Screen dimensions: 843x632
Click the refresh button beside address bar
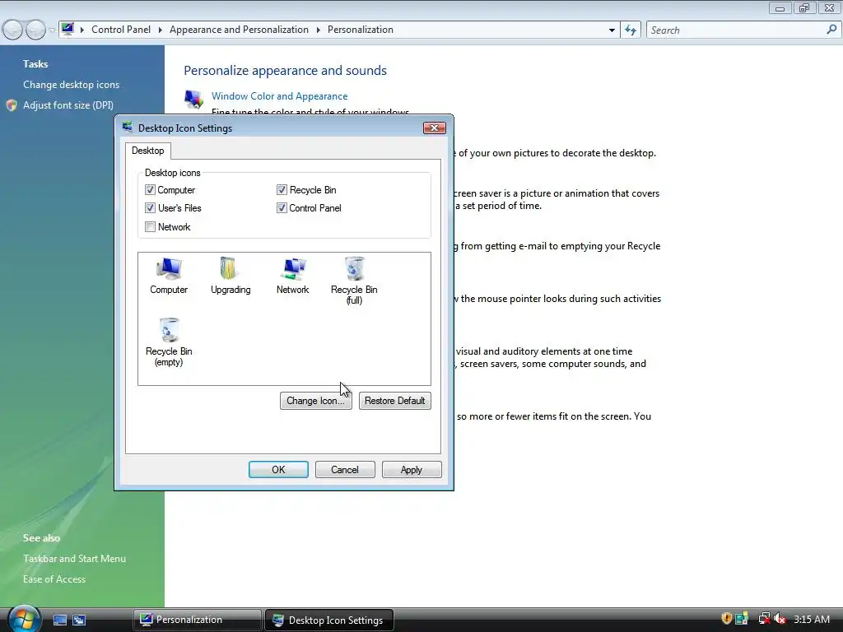[x=631, y=30]
